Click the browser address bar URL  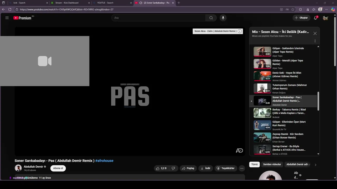[x=67, y=9]
